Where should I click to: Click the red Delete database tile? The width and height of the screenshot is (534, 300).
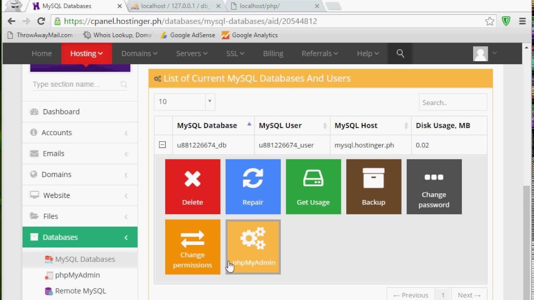pyautogui.click(x=193, y=187)
